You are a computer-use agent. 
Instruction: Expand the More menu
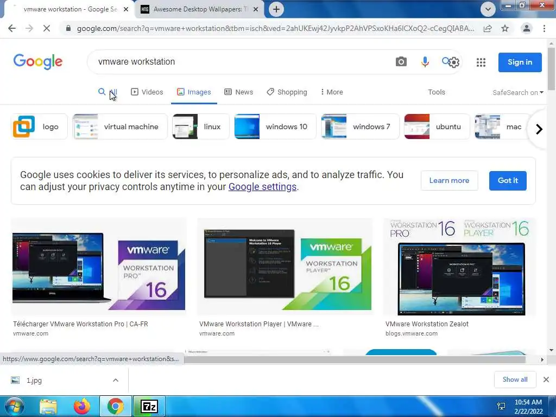332,92
